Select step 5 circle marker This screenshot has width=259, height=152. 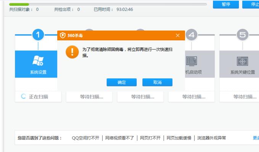(x=243, y=35)
